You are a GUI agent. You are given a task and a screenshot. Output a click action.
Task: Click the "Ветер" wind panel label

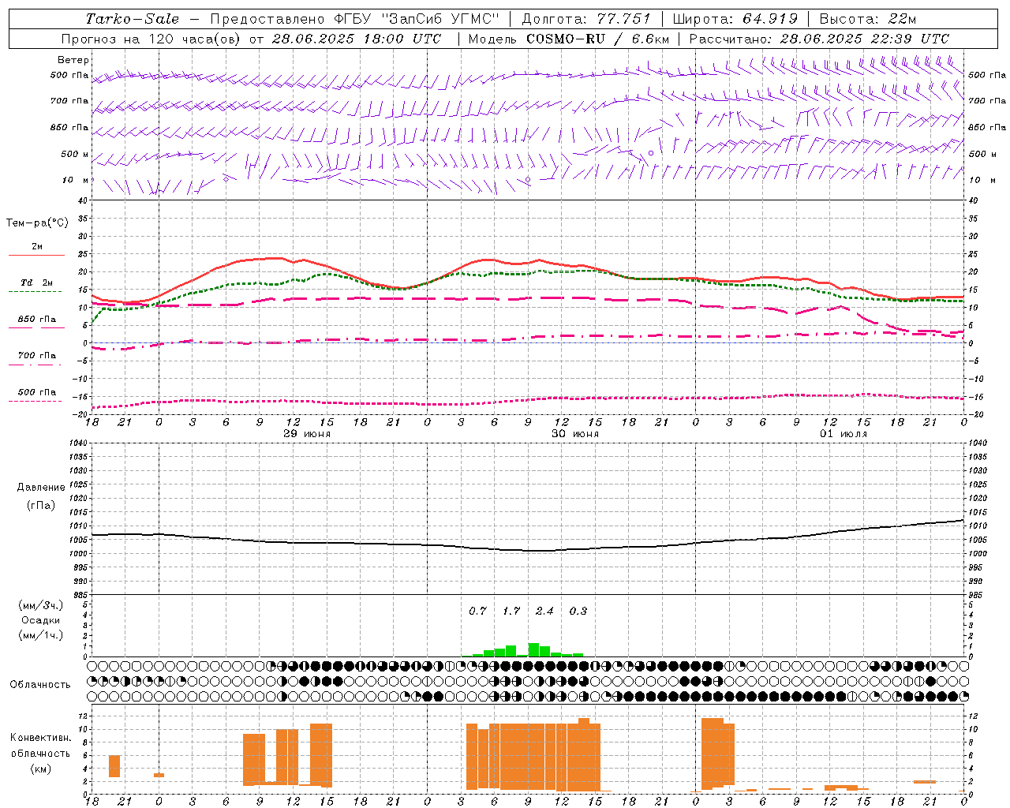(x=73, y=60)
